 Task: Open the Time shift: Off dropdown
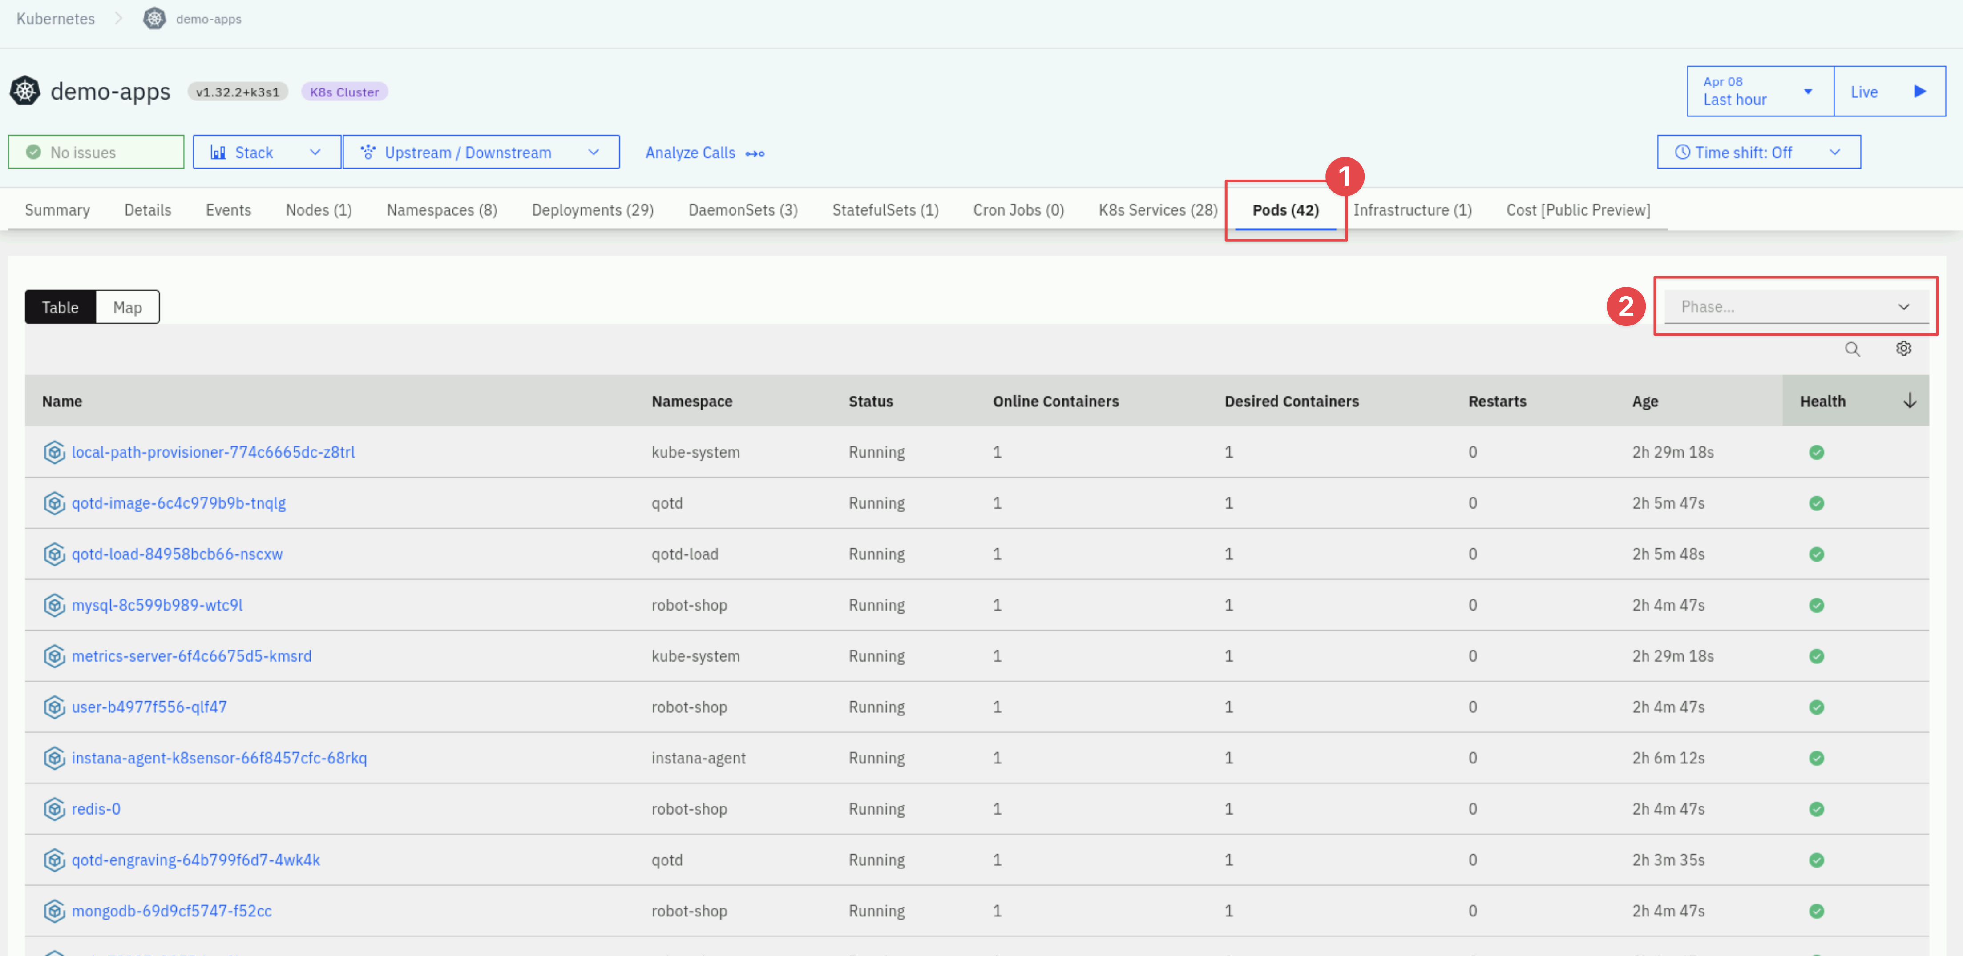1759,153
